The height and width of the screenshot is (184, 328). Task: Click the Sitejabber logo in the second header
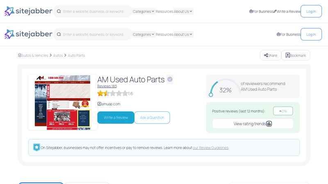pos(28,34)
